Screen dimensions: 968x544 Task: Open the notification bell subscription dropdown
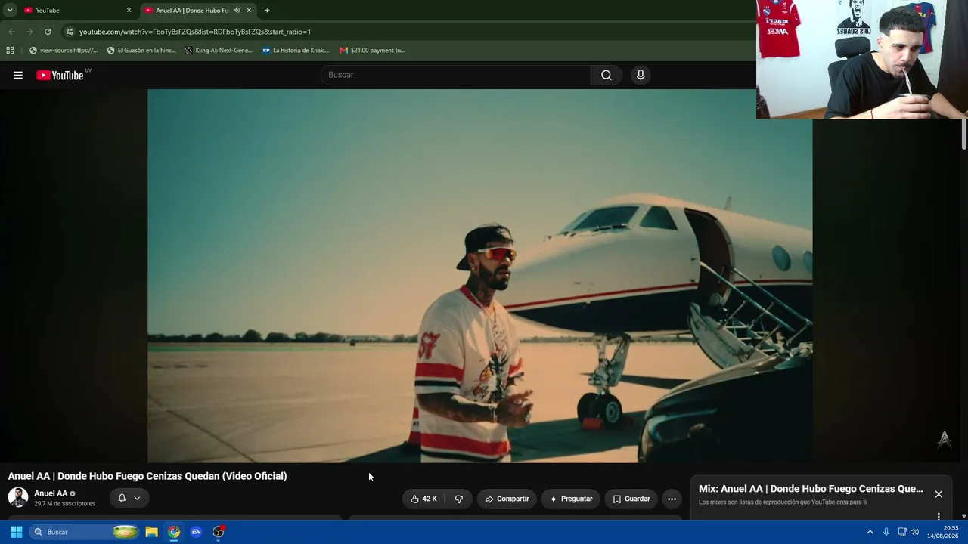pos(129,498)
